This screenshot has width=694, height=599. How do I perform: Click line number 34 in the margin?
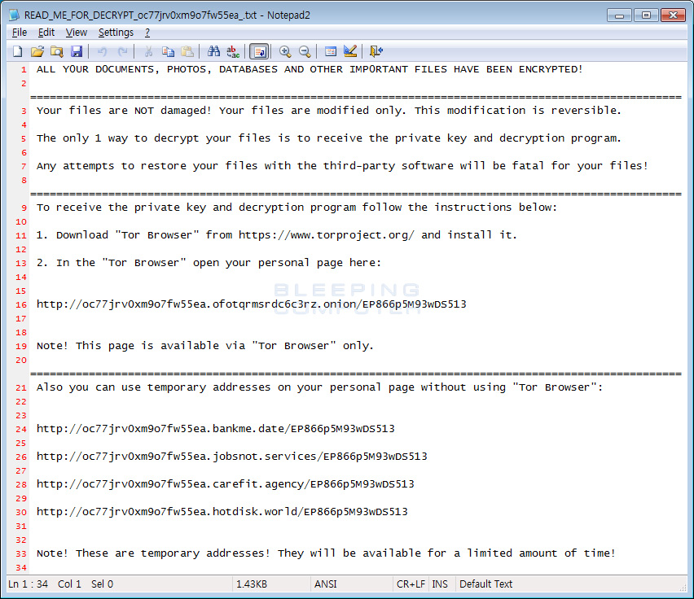point(21,567)
